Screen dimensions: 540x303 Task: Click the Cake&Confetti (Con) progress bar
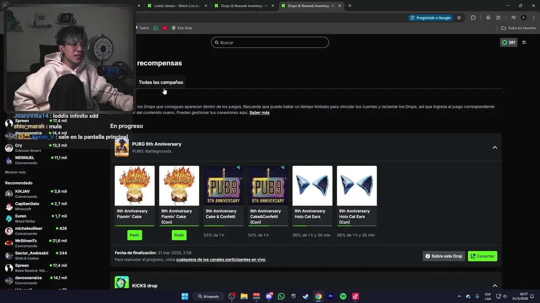pos(268,226)
